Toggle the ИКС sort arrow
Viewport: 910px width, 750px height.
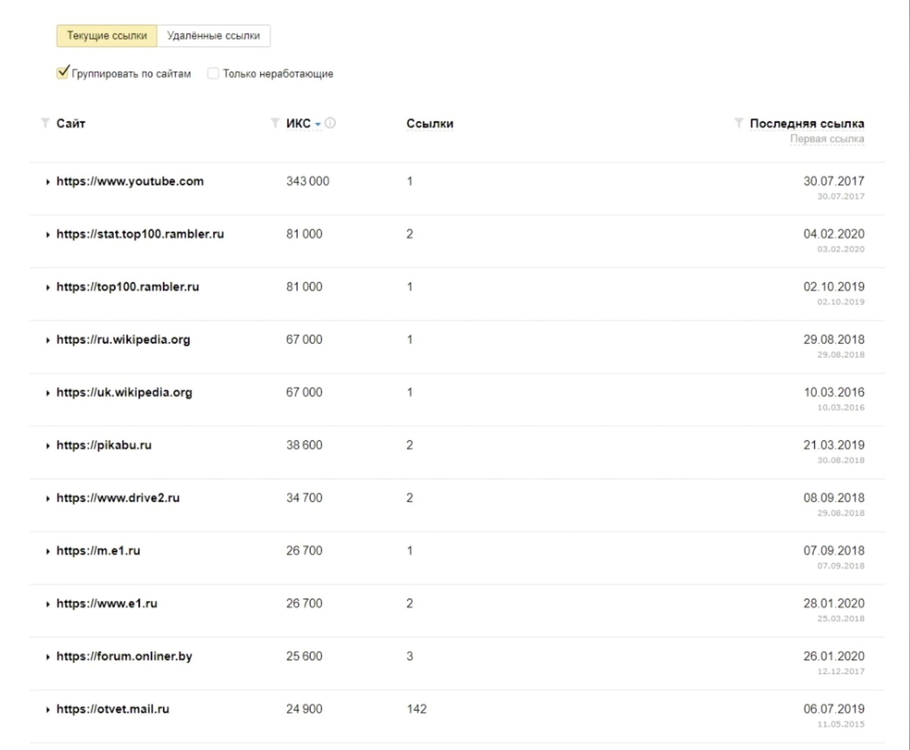click(x=318, y=124)
